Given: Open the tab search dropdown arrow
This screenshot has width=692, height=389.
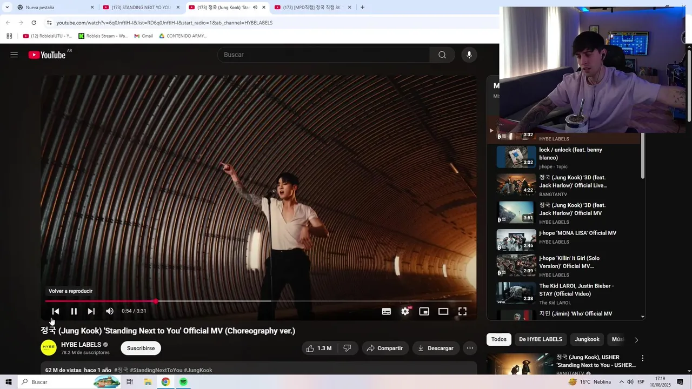Looking at the screenshot, I should pos(6,8).
